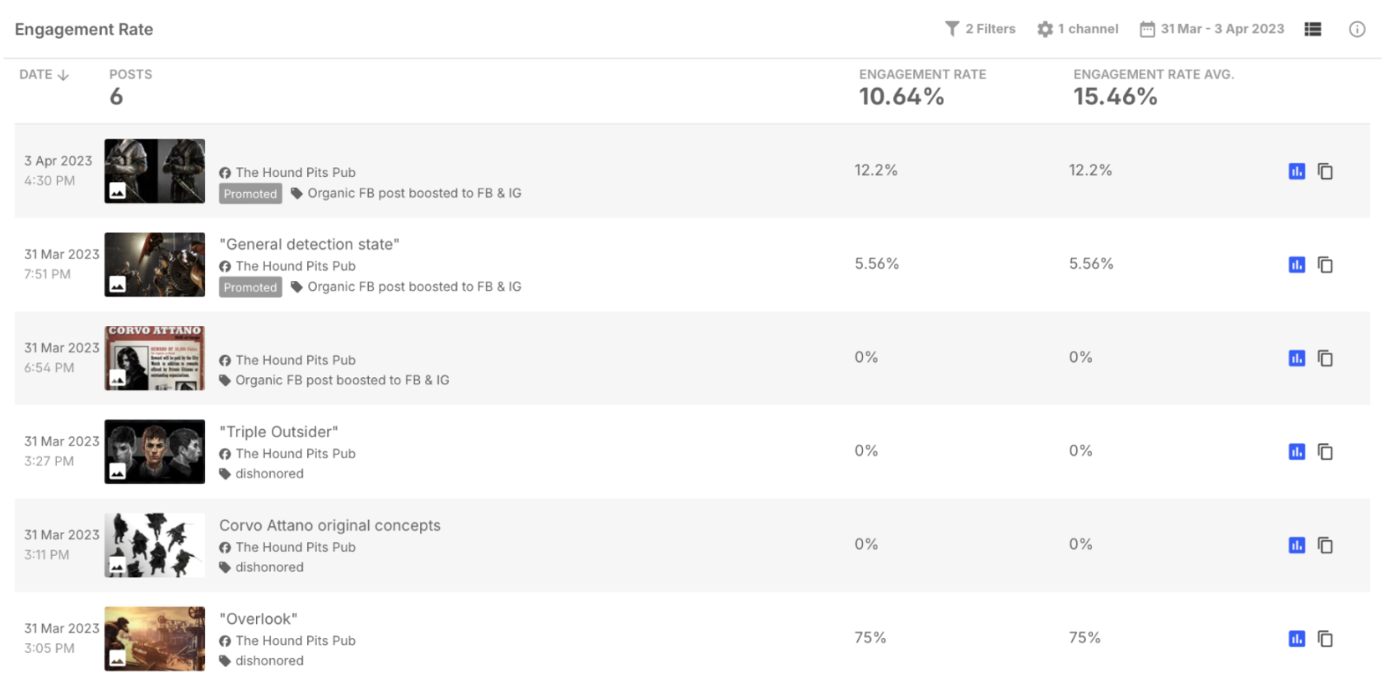The height and width of the screenshot is (677, 1385).
Task: Click the info circle icon in header
Action: click(x=1357, y=29)
